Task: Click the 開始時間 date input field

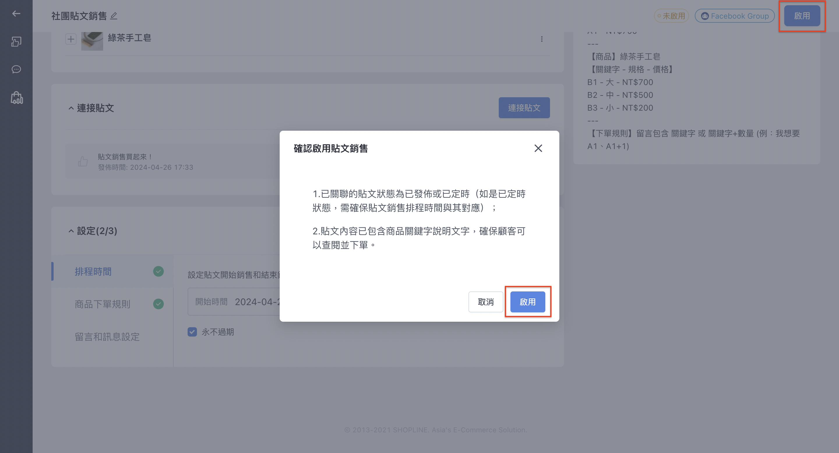Action: click(234, 302)
